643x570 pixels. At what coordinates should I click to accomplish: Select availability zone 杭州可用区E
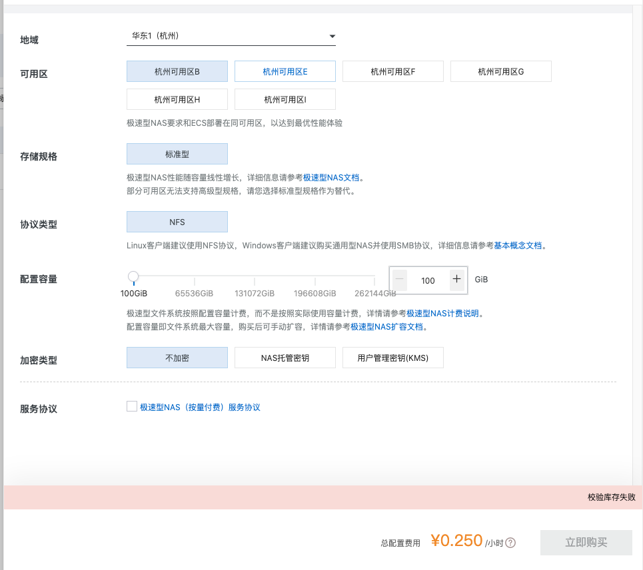click(285, 71)
